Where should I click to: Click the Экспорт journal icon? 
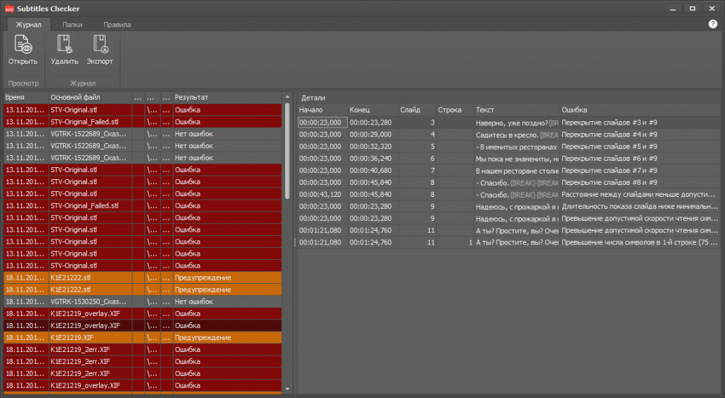pyautogui.click(x=100, y=45)
